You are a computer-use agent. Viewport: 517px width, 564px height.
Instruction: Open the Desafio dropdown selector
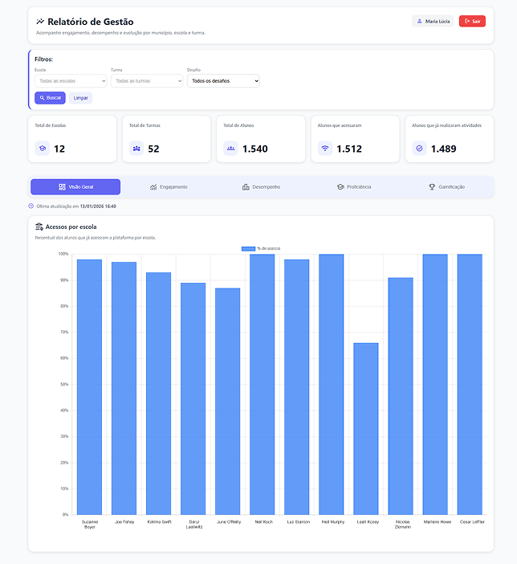click(223, 81)
